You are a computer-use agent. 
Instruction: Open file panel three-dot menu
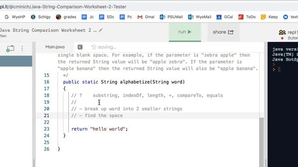pyautogui.click(x=22, y=48)
